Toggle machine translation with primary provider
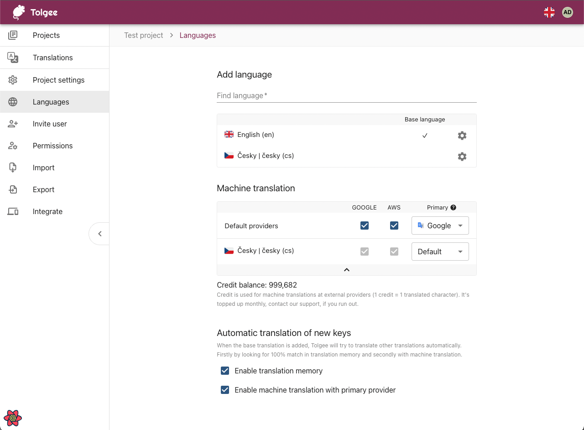Image resolution: width=584 pixels, height=430 pixels. (x=225, y=390)
